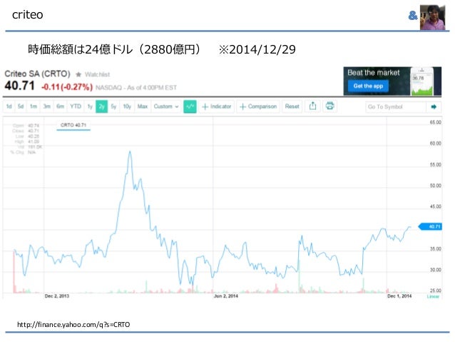The image size is (455, 342).
Task: Reset the chart settings
Action: click(292, 106)
